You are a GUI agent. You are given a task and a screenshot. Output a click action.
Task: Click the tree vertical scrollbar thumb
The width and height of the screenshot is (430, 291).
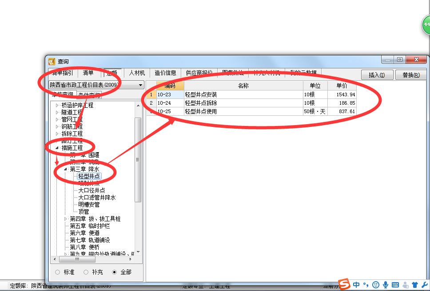(138, 160)
